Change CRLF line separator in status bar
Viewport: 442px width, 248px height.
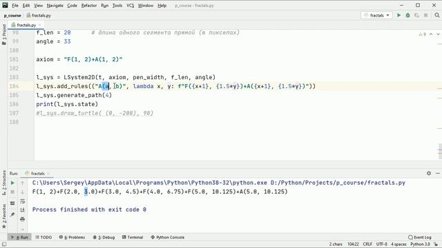367,245
